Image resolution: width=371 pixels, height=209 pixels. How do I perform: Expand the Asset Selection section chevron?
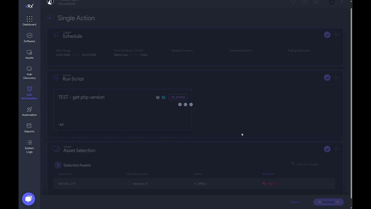[x=336, y=149]
